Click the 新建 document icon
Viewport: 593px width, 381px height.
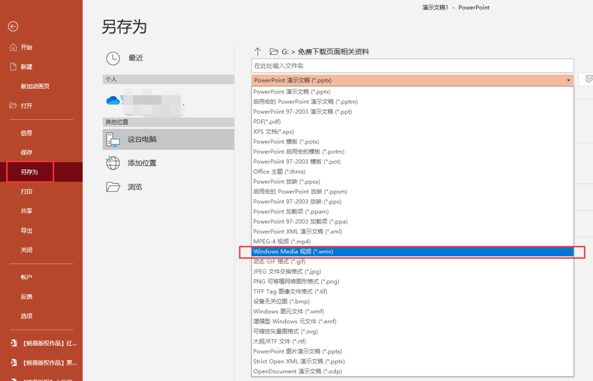click(x=13, y=67)
